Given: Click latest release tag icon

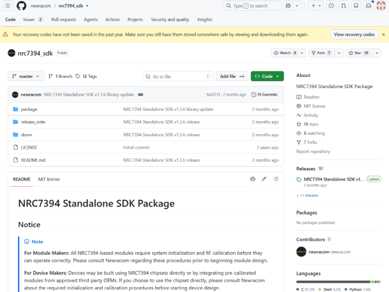Looking at the screenshot, I should pyautogui.click(x=299, y=180).
